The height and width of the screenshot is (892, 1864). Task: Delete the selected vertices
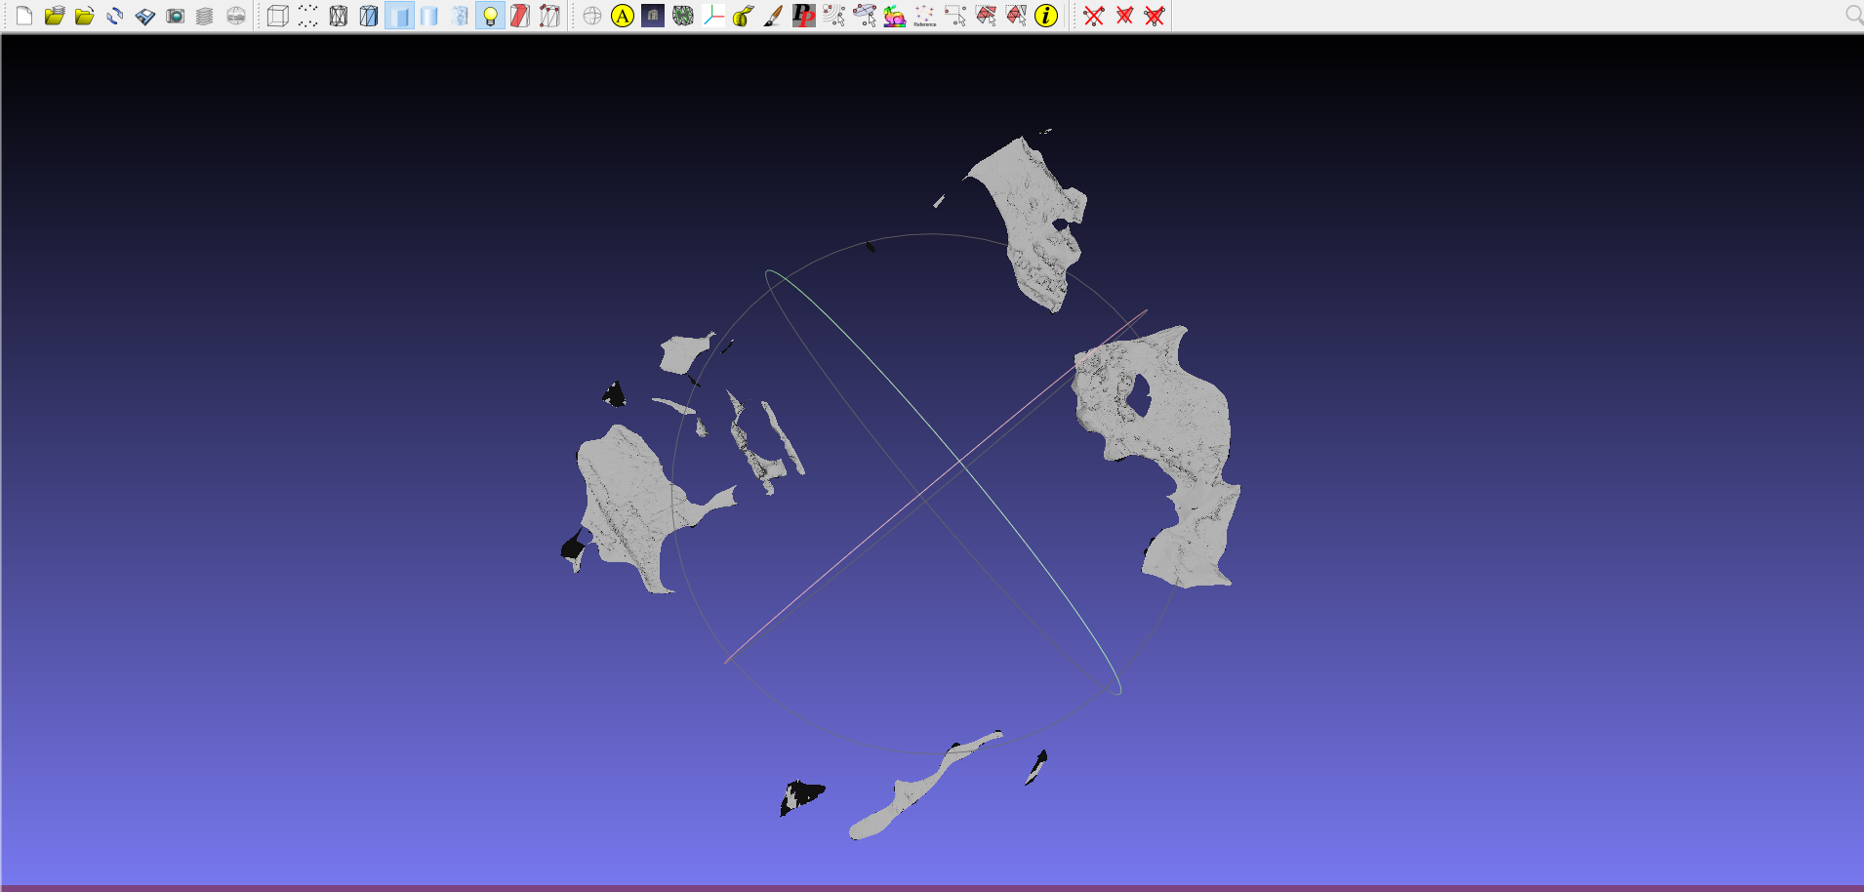[1095, 17]
